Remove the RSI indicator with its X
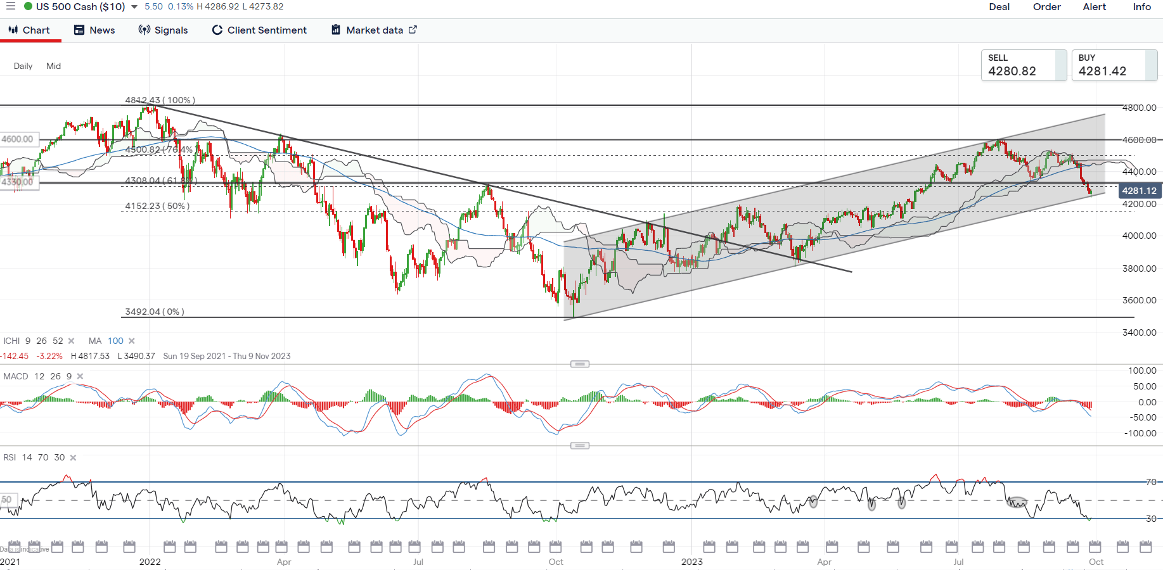 (x=73, y=457)
